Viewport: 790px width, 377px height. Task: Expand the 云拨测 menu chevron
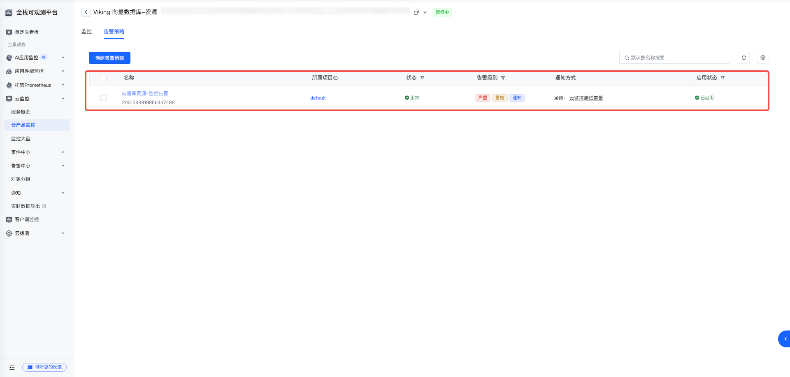click(x=63, y=233)
